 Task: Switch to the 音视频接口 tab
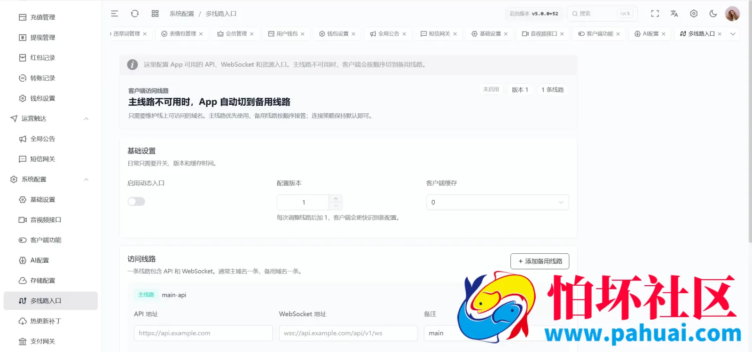coord(543,34)
